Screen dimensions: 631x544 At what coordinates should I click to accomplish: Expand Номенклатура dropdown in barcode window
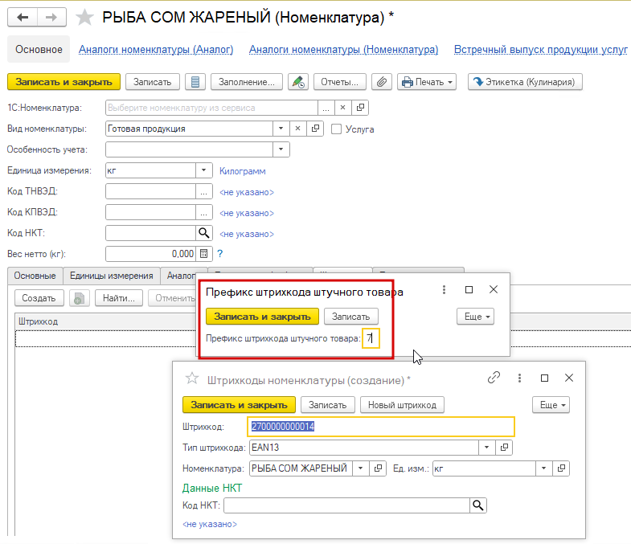(361, 468)
